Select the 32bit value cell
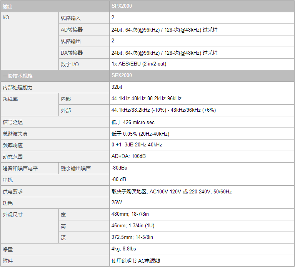295x267 pixels. tap(117, 87)
